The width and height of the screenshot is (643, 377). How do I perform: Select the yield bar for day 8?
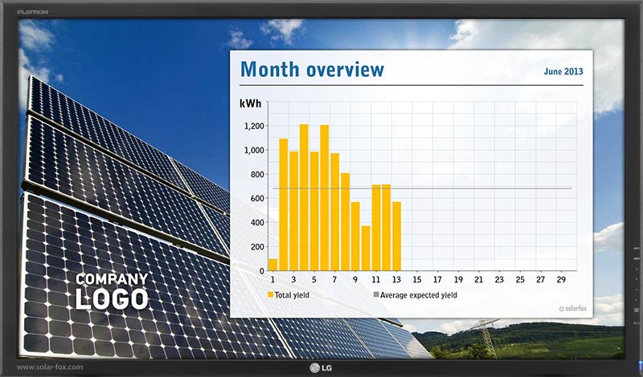tap(346, 222)
